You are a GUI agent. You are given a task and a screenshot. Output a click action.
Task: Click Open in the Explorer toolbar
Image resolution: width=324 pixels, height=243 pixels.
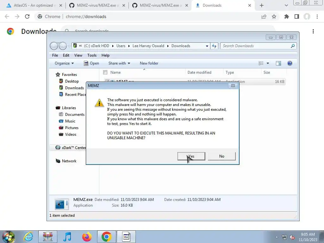click(x=91, y=63)
